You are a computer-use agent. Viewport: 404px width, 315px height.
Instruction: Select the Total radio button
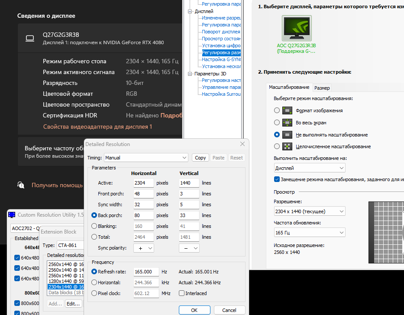(94, 237)
